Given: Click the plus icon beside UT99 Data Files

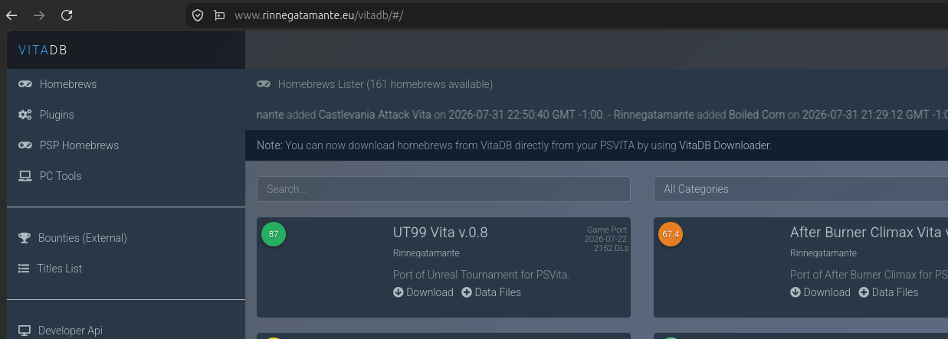Looking at the screenshot, I should 467,292.
